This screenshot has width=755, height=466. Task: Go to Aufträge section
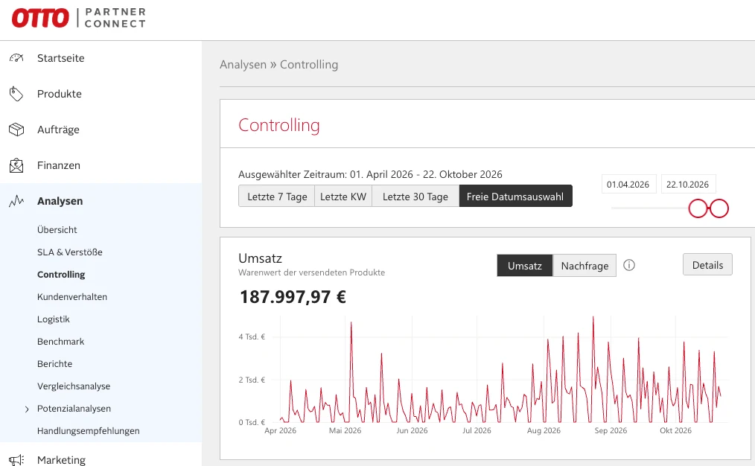point(58,130)
